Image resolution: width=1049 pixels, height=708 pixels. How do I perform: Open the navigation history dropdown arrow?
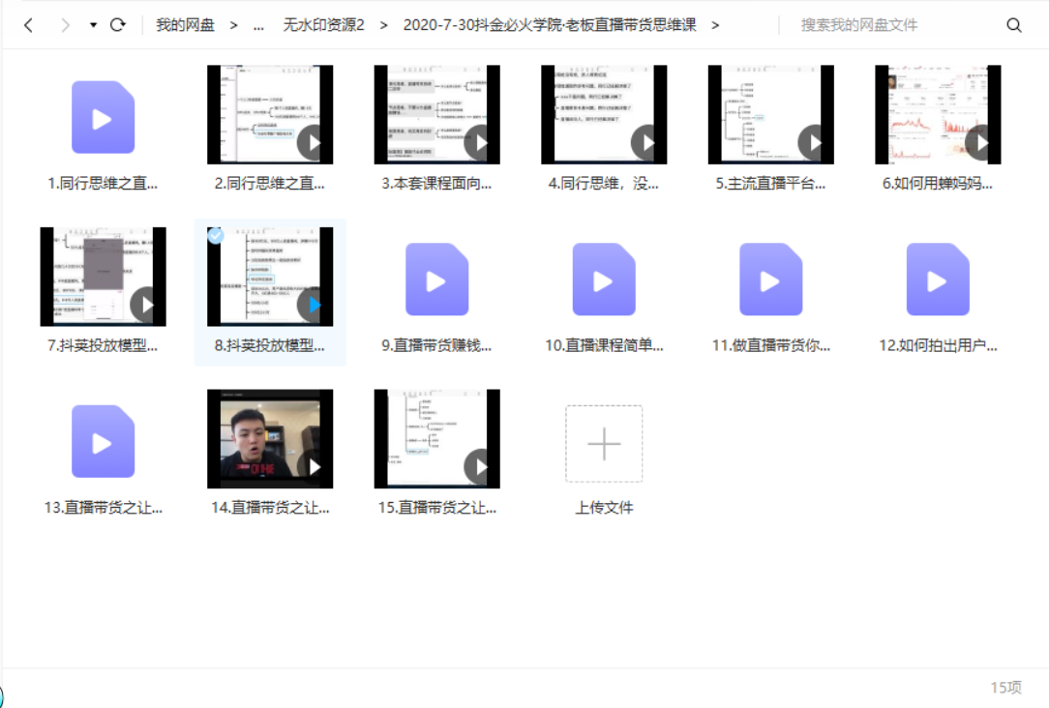pos(93,25)
